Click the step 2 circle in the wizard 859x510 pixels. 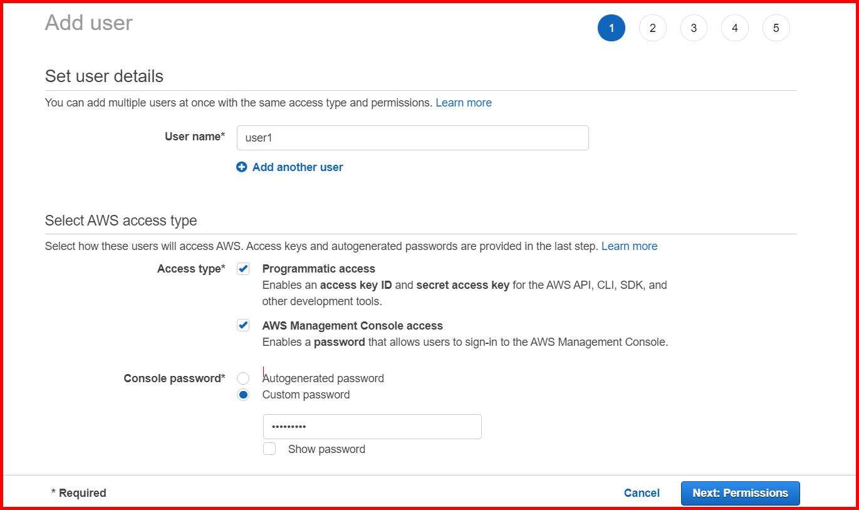click(x=652, y=28)
